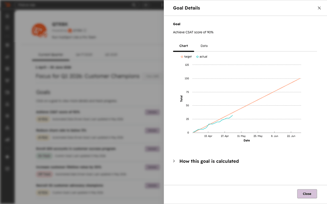Viewport: 327px width, 204px height.
Task: Click the blurred Current Quarter tab in the background
Action: (x=51, y=55)
